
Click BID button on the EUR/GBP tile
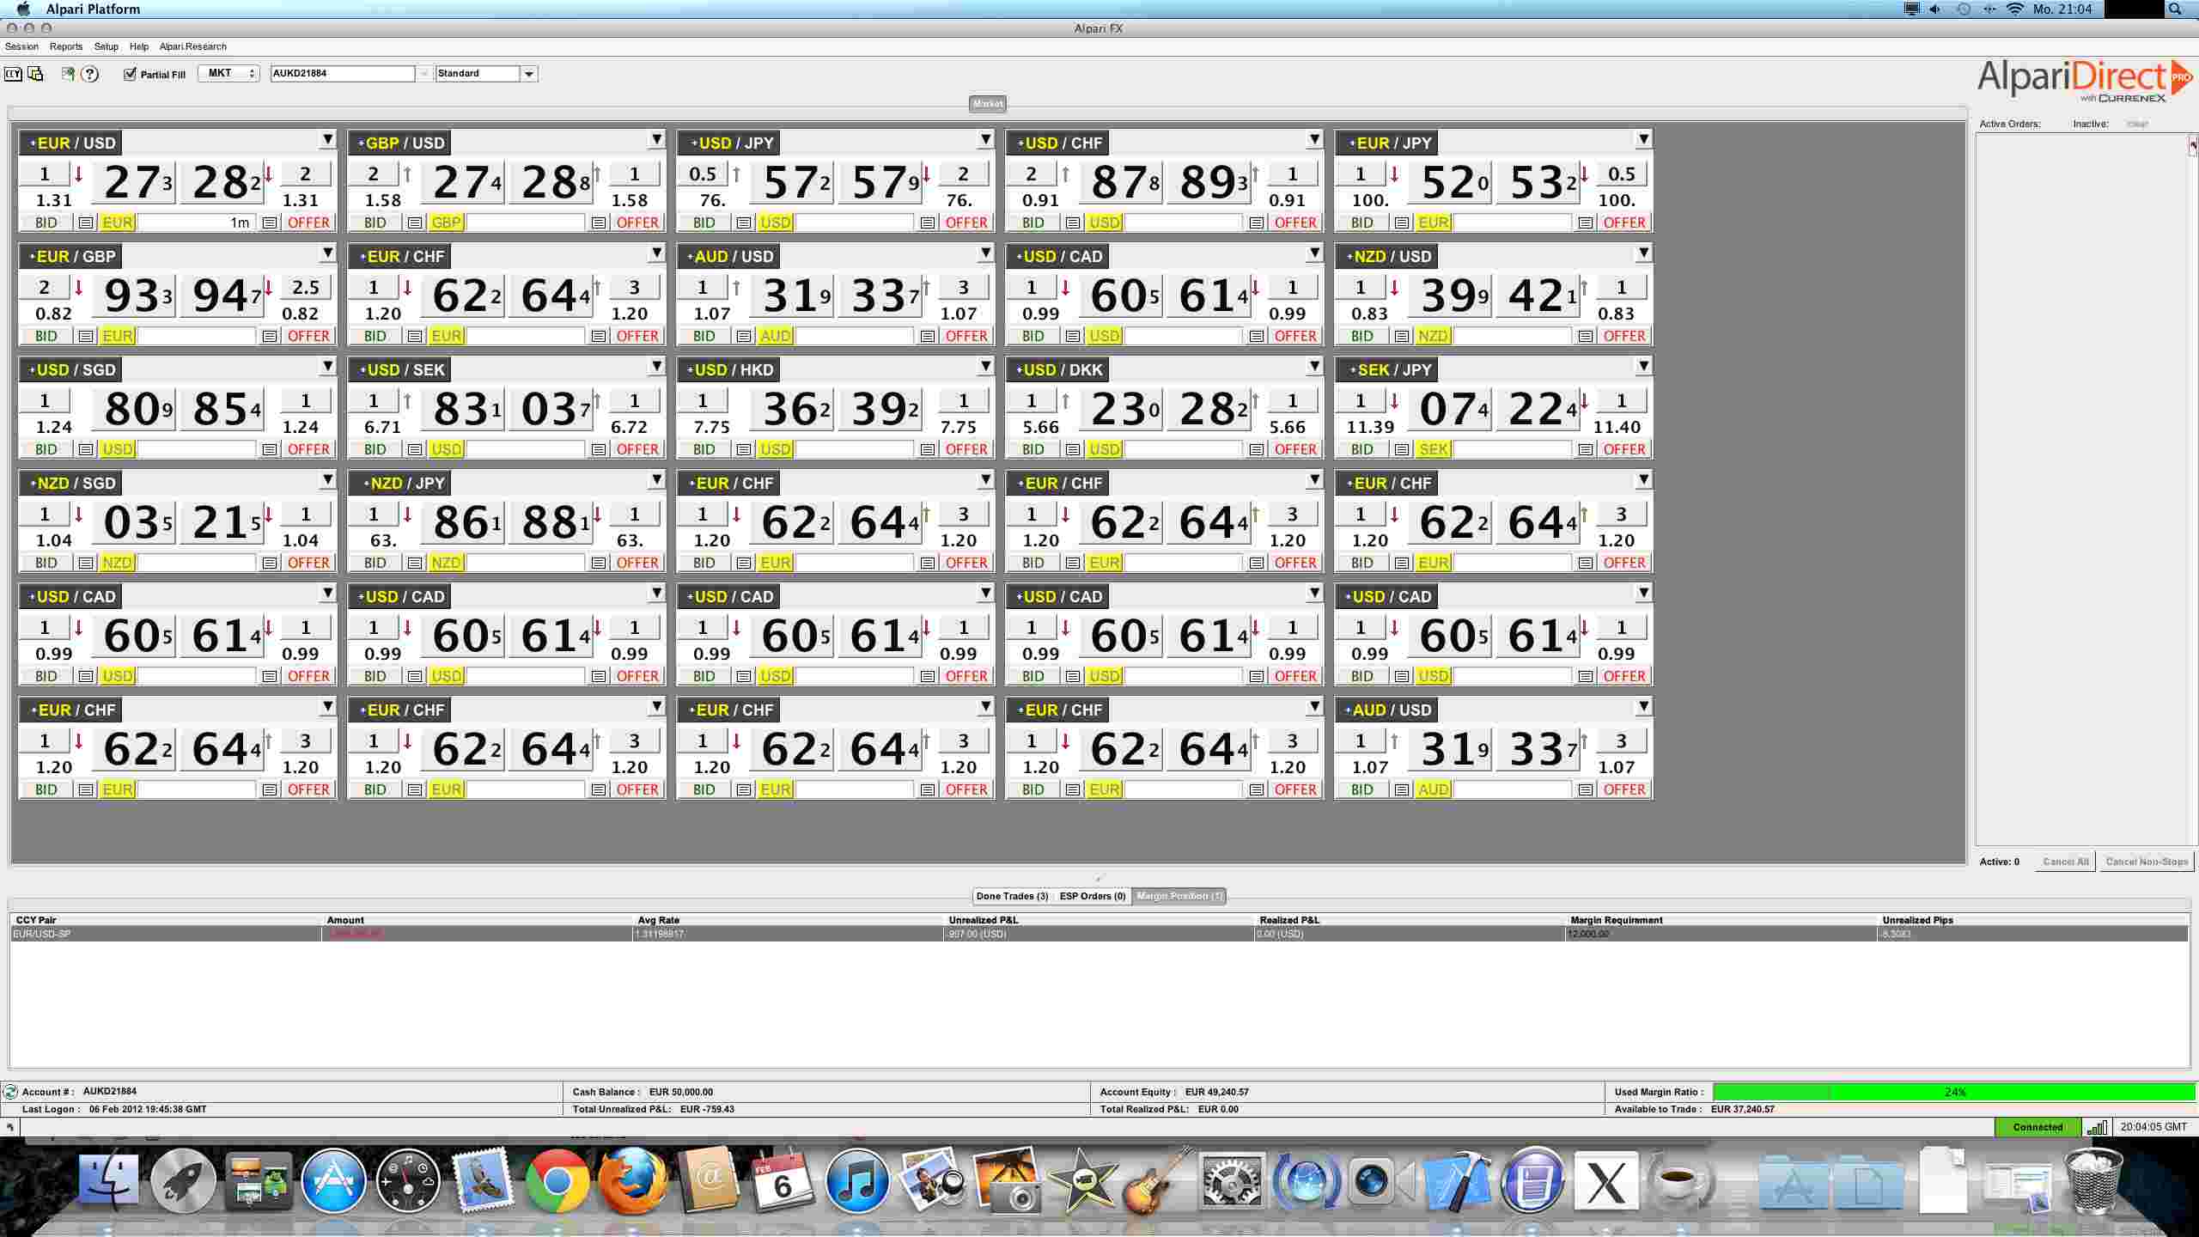pyautogui.click(x=46, y=336)
